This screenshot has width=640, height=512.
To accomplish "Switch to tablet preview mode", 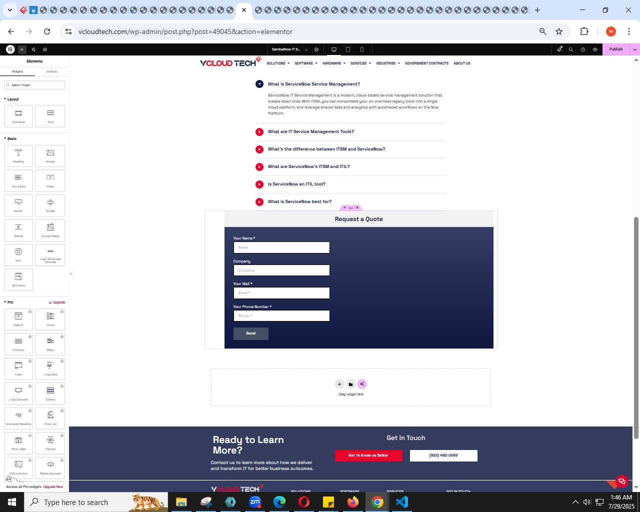I will point(348,49).
